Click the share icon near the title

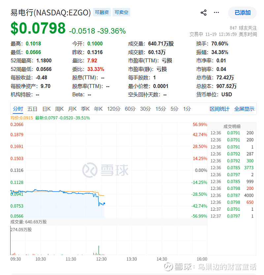tap(203, 13)
